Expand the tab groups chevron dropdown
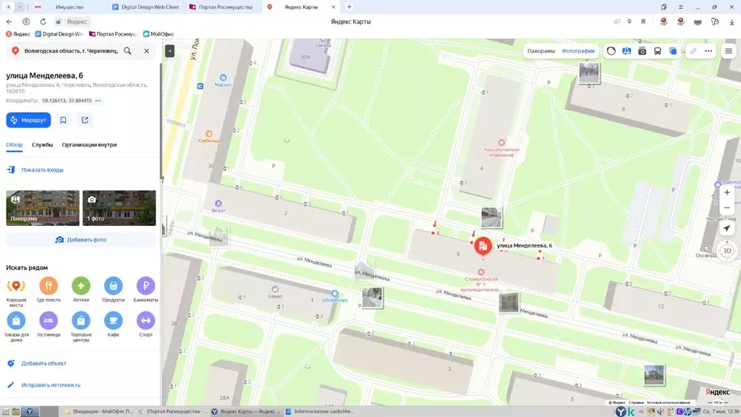Image resolution: width=741 pixels, height=417 pixels. pos(20,7)
